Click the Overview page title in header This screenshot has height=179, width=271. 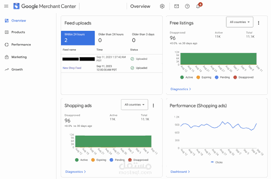point(140,7)
